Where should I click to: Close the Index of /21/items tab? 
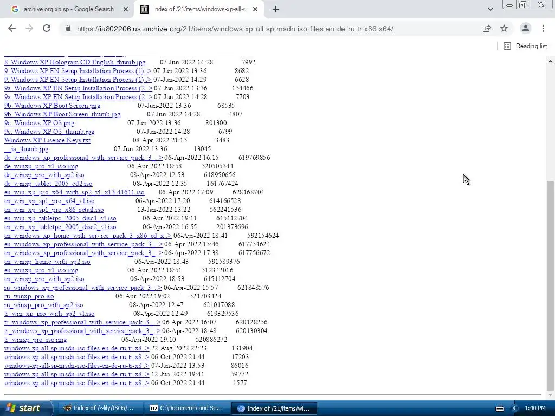(255, 10)
